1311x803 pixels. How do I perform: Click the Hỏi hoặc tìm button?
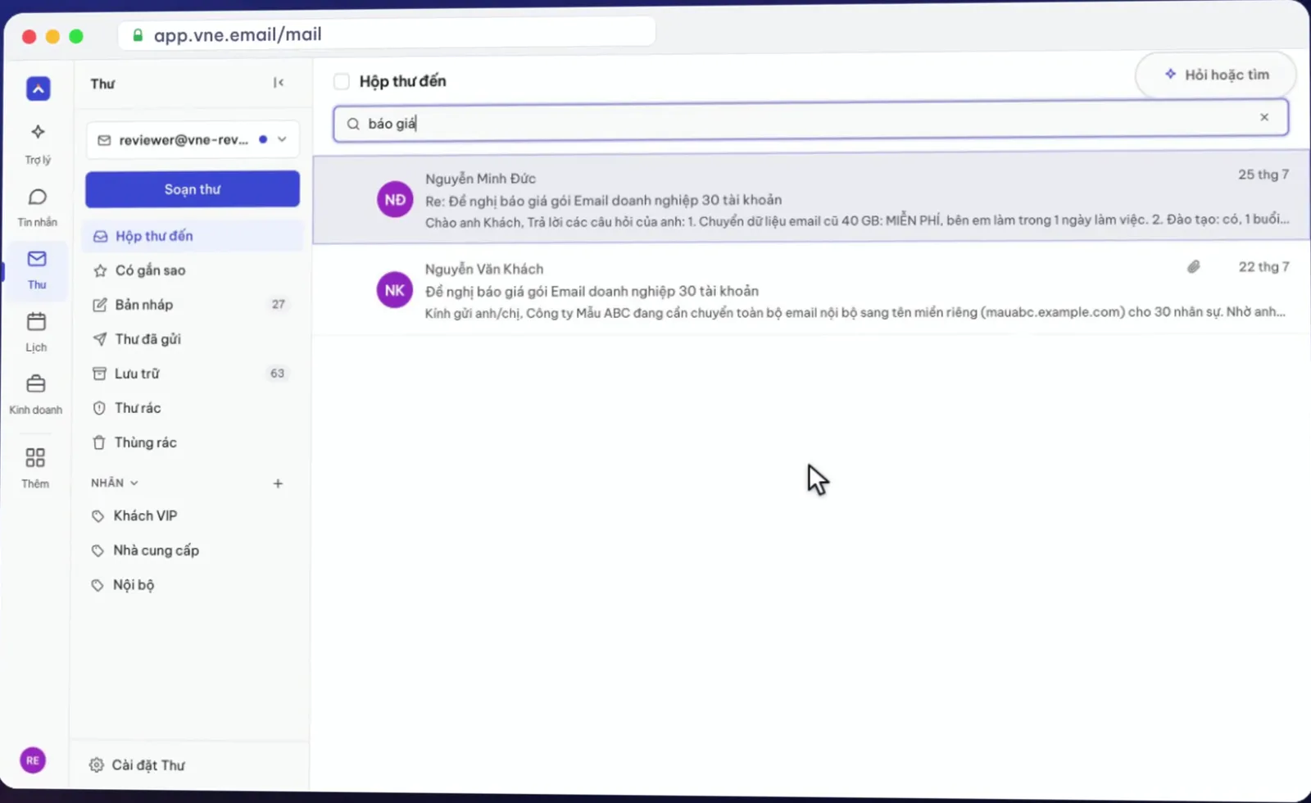tap(1217, 75)
